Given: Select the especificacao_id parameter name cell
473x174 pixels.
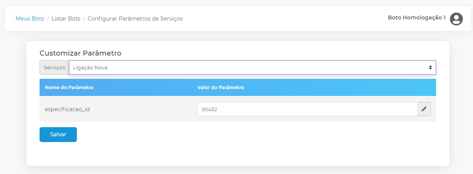Looking at the screenshot, I should (x=67, y=109).
